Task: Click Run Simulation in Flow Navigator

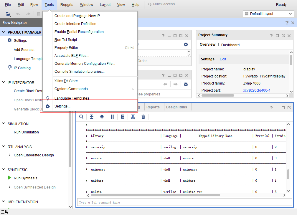Action: tap(26, 132)
